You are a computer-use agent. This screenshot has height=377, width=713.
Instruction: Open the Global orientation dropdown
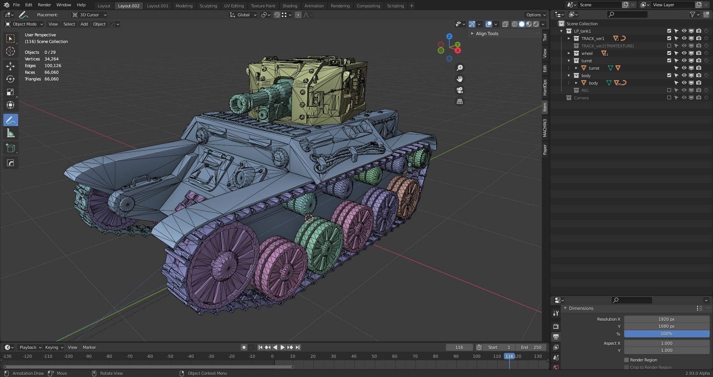pos(243,15)
